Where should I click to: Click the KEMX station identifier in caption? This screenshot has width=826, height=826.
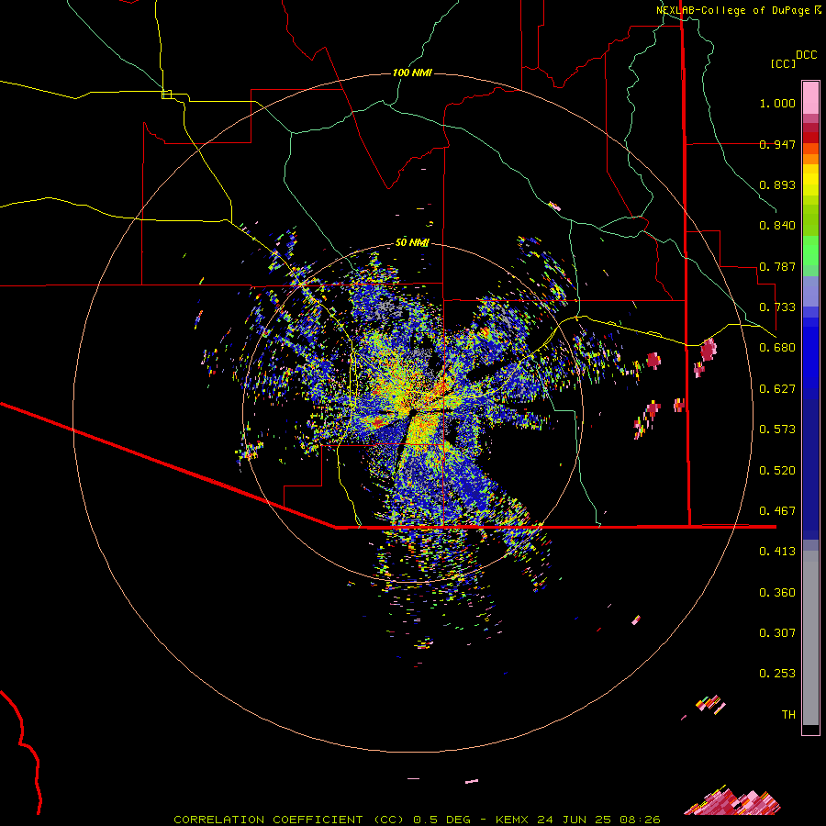click(513, 820)
